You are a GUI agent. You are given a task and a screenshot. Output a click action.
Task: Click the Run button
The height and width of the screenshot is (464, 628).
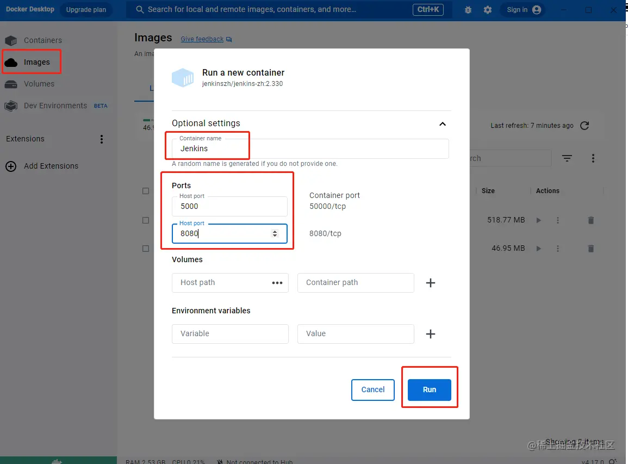point(430,390)
